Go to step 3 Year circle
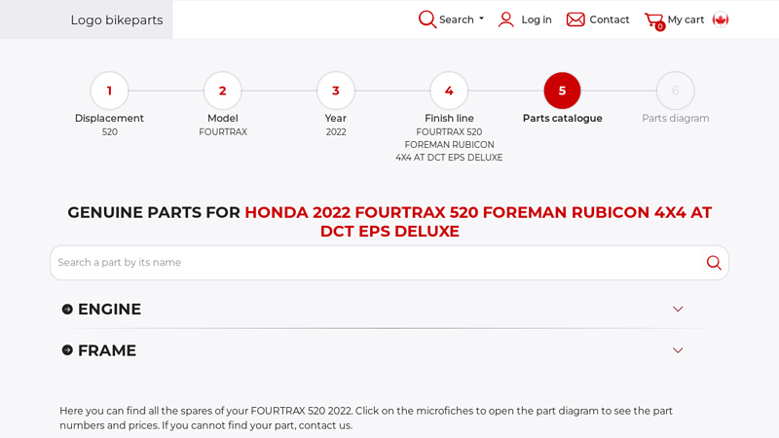 336,91
